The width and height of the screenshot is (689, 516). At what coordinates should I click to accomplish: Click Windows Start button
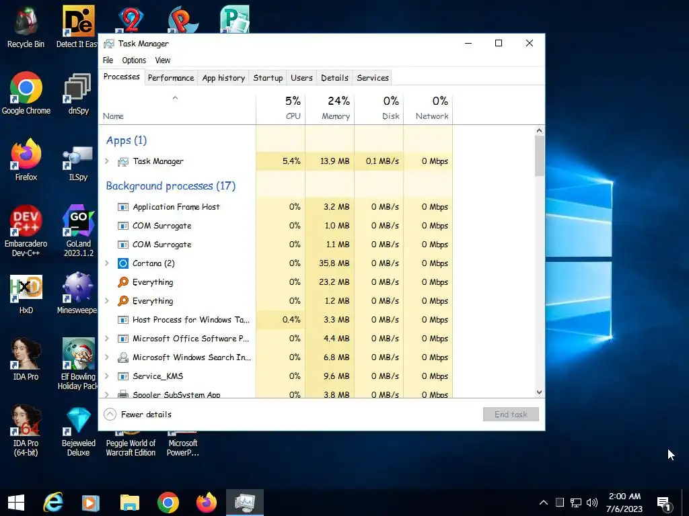point(16,503)
